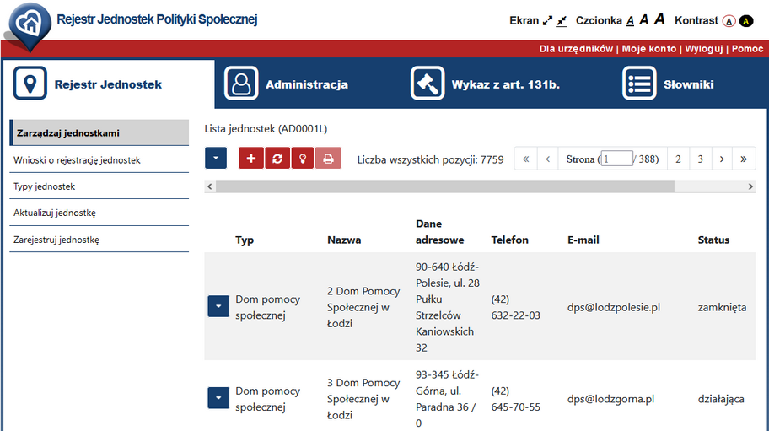Add a new unit with plus button

pos(251,158)
